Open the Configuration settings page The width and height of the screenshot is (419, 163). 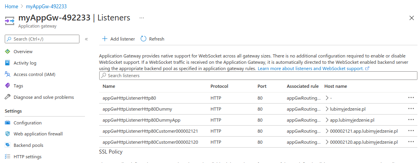[27, 123]
